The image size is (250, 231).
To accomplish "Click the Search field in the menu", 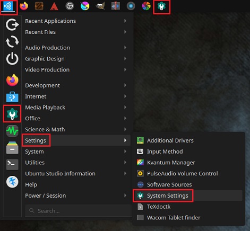I will tap(79, 211).
